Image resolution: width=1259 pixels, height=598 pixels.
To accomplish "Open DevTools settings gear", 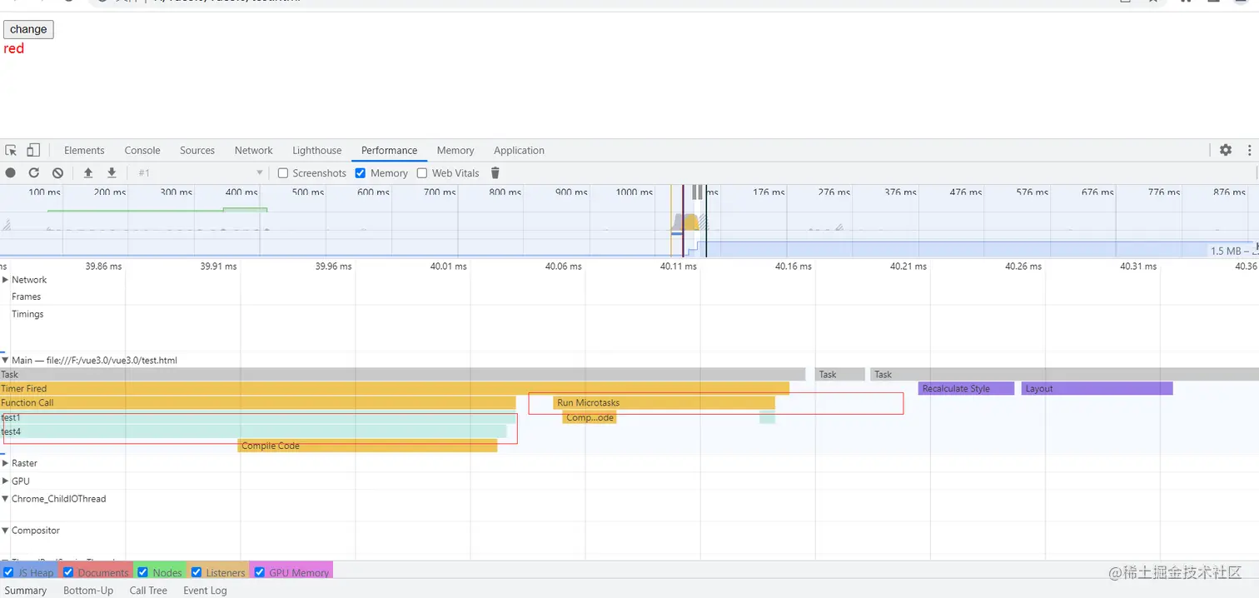I will (1226, 151).
